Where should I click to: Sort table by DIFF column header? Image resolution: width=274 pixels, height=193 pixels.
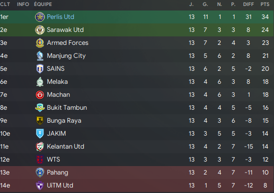click(x=249, y=4)
